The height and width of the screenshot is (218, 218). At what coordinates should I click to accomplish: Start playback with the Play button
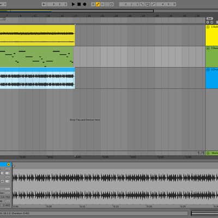tap(73, 4)
